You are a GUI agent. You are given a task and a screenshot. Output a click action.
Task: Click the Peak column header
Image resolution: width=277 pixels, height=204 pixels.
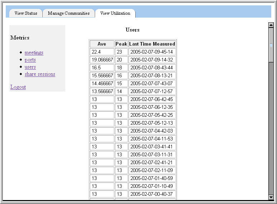[121, 44]
